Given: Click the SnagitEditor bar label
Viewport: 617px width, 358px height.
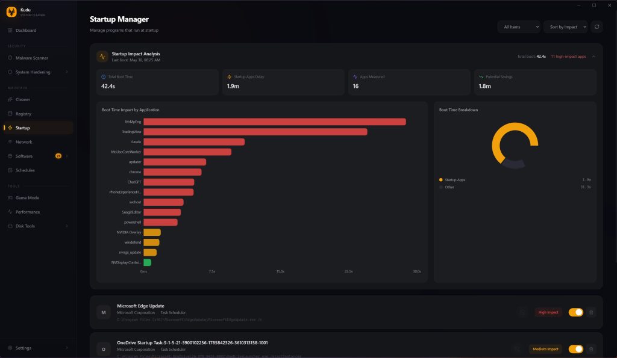Looking at the screenshot, I should (131, 212).
